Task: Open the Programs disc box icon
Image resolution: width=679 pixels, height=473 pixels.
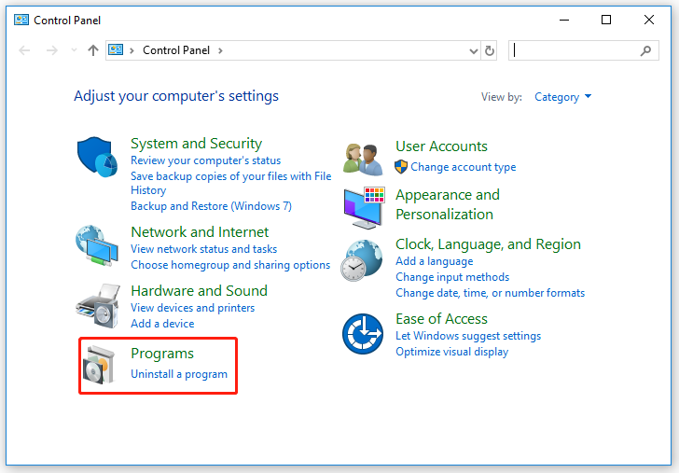Action: (x=99, y=365)
